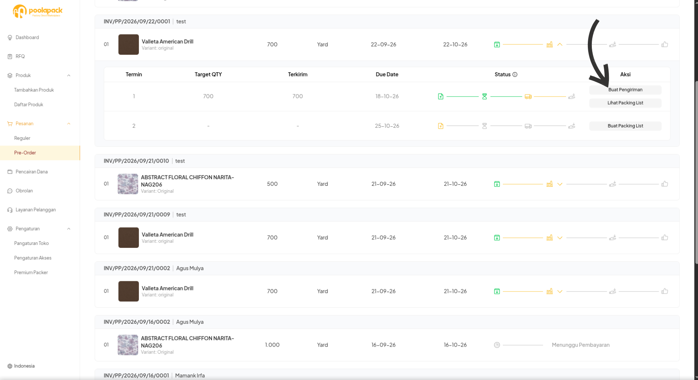Expand termin details for invoice 09/21/0010
698x380 pixels.
pyautogui.click(x=560, y=184)
